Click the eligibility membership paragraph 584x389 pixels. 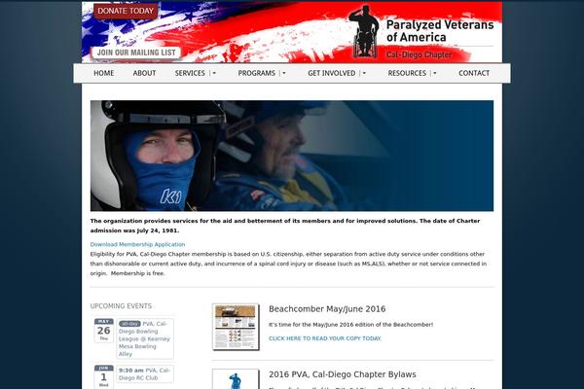pos(289,264)
